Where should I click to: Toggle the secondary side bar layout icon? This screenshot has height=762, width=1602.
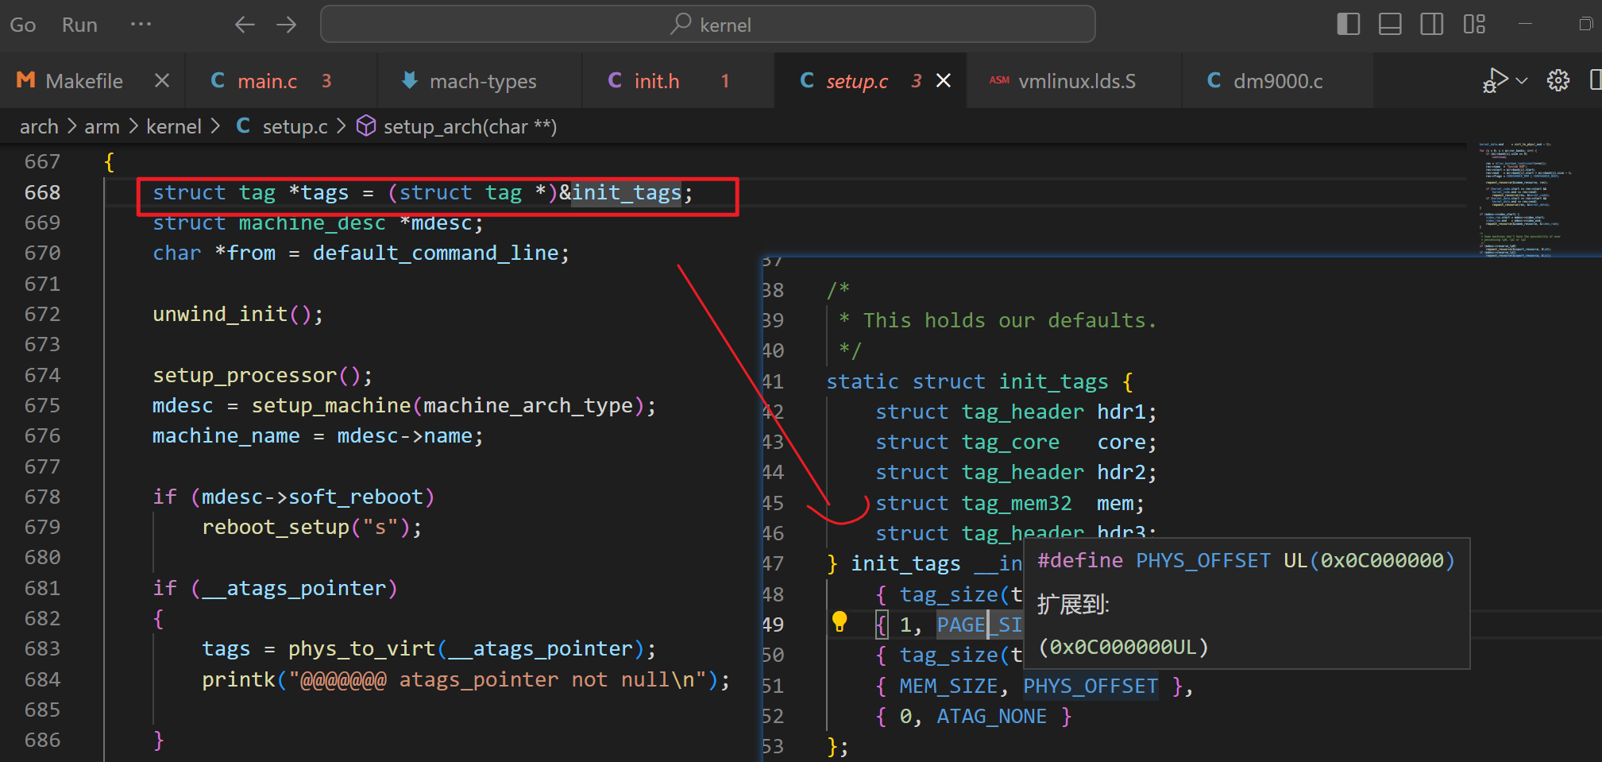[x=1432, y=25]
